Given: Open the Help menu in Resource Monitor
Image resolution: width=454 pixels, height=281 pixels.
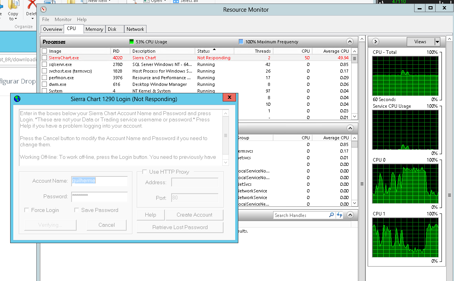Looking at the screenshot, I should click(82, 20).
